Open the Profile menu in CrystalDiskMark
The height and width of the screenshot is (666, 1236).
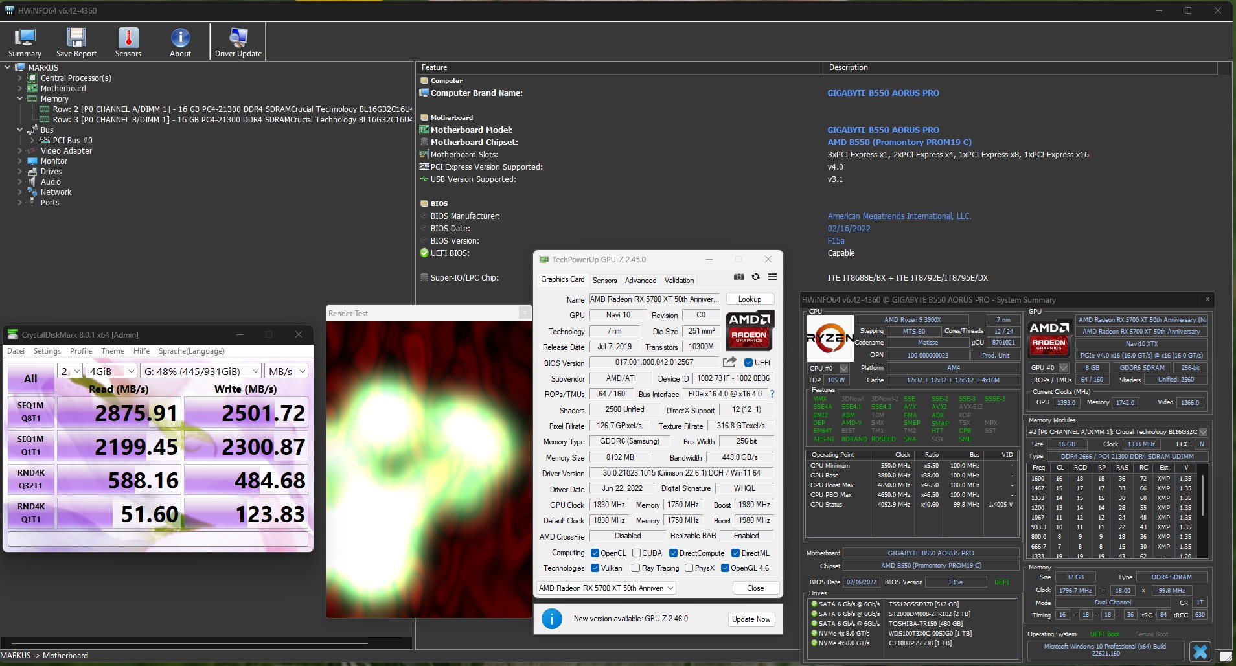81,351
